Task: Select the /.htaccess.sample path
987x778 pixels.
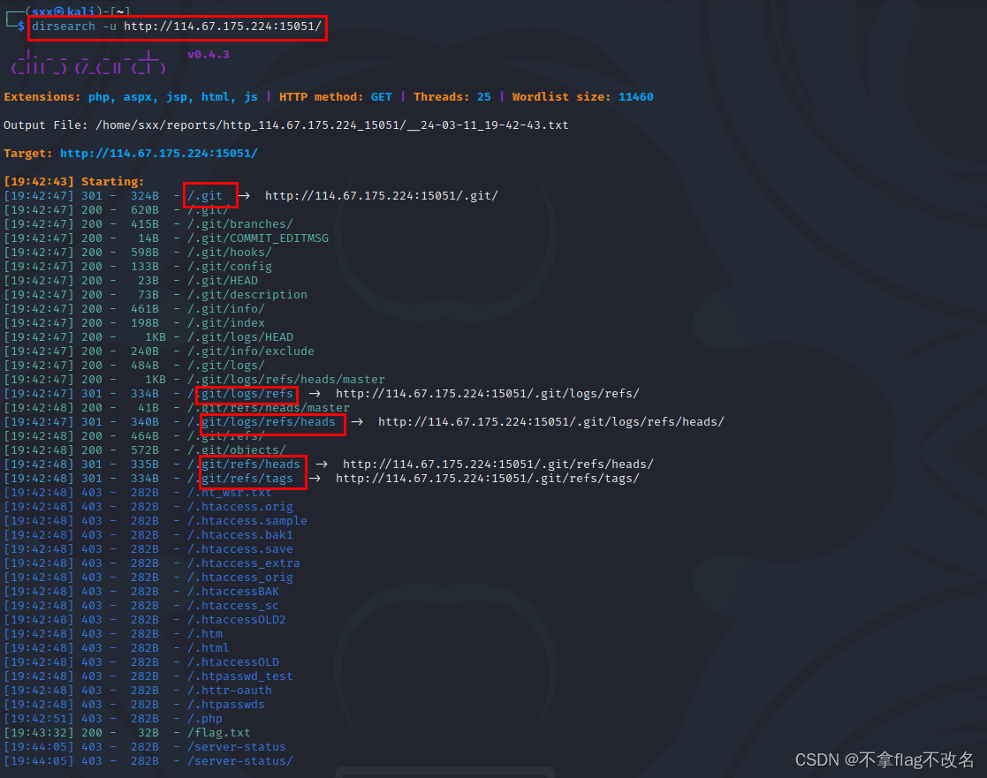Action: (x=247, y=521)
